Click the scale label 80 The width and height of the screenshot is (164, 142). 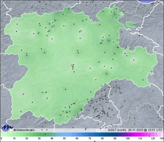point(102,138)
